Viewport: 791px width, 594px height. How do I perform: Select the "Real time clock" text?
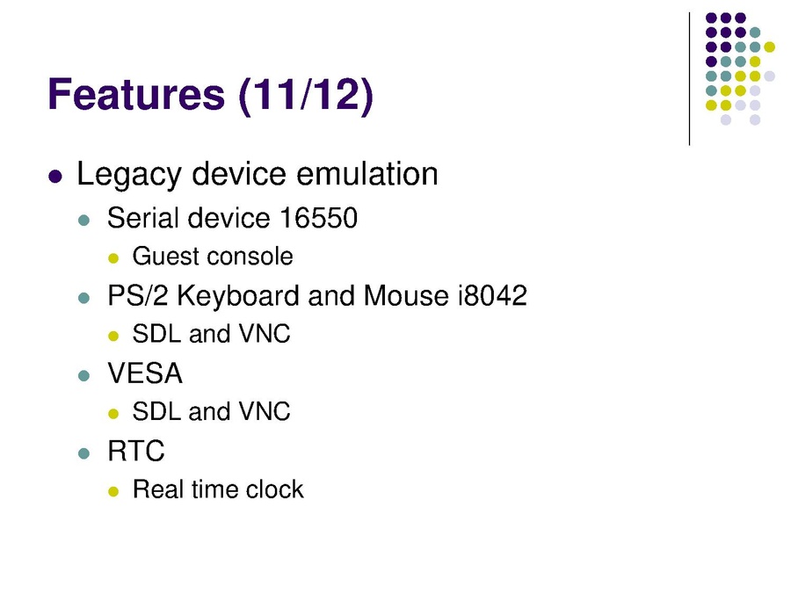click(x=218, y=489)
